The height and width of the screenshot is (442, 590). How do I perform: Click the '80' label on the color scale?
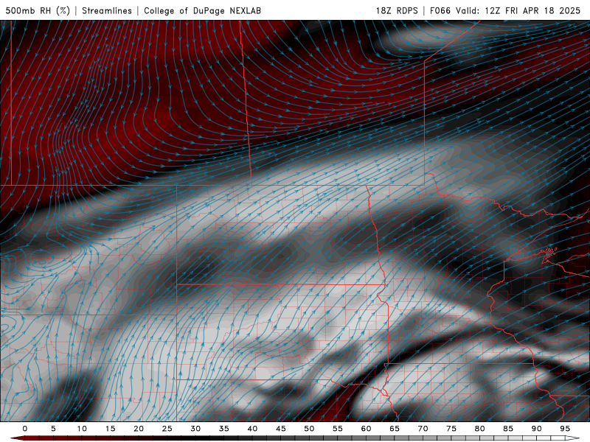(x=479, y=429)
